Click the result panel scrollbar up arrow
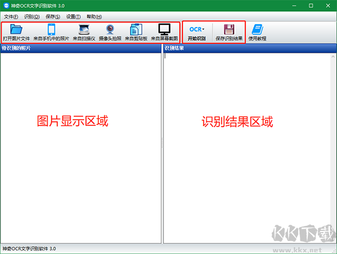 click(x=333, y=56)
